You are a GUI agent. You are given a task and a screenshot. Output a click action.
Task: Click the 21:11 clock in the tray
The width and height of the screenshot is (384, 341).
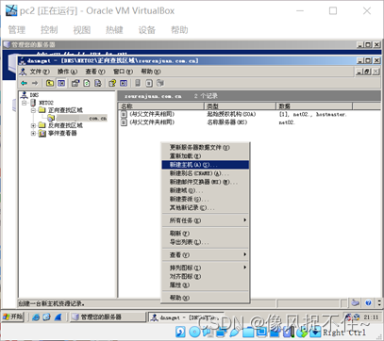tap(371, 317)
